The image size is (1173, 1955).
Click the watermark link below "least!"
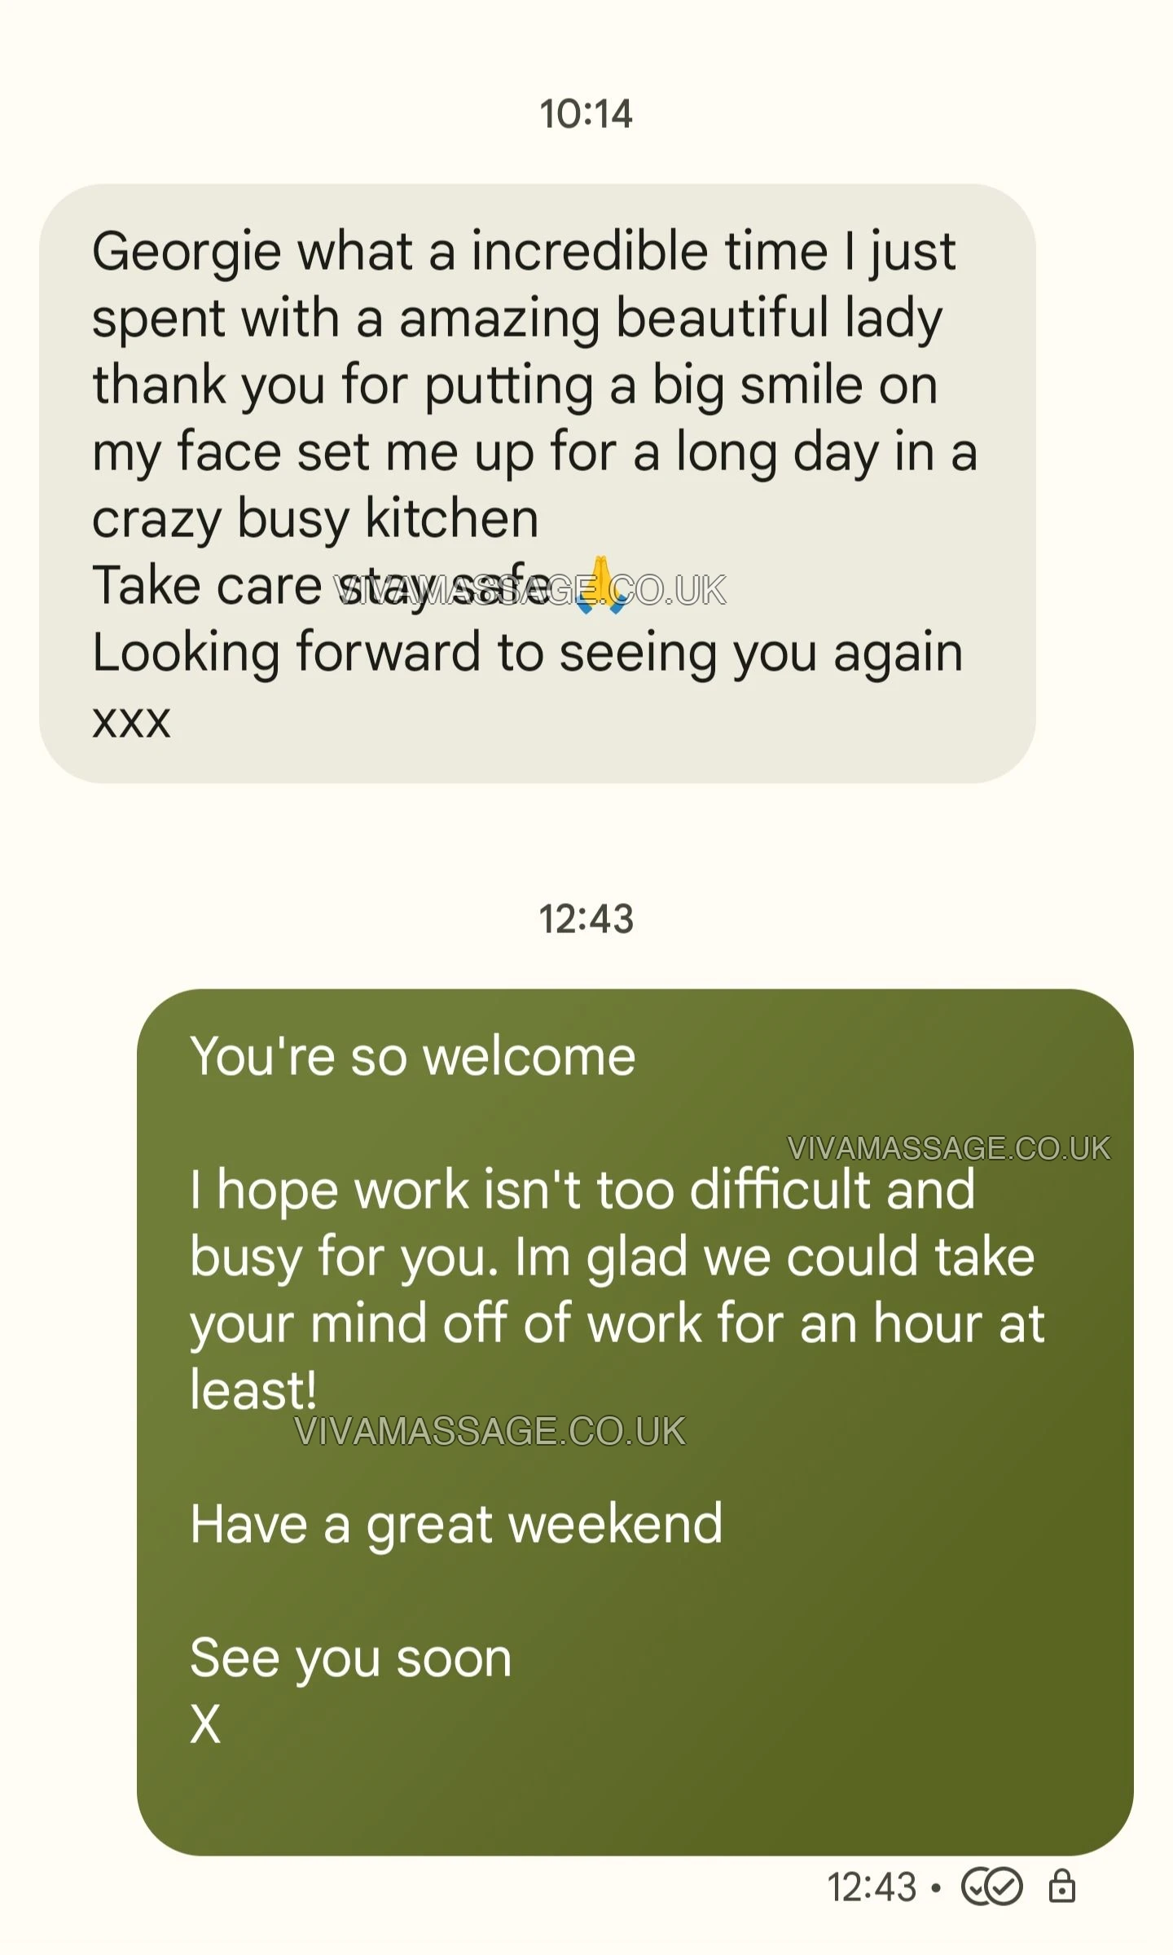pyautogui.click(x=490, y=1431)
